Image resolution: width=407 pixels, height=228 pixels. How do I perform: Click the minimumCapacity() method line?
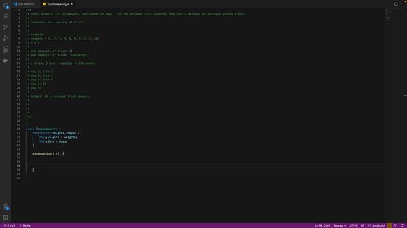coord(48,153)
